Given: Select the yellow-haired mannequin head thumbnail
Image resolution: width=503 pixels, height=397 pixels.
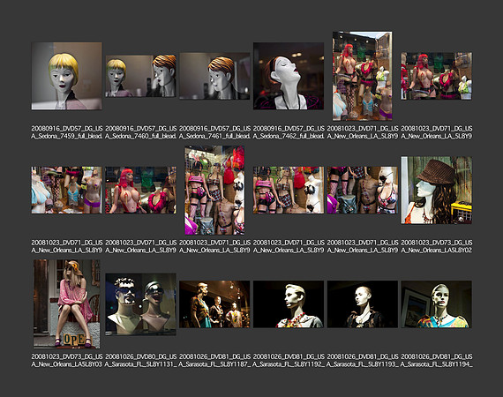Looking at the screenshot, I should coord(67,76).
